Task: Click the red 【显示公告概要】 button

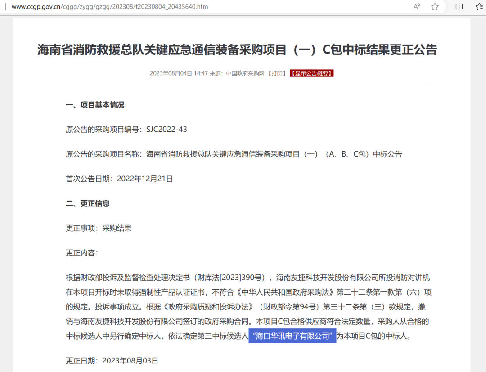Action: point(311,73)
